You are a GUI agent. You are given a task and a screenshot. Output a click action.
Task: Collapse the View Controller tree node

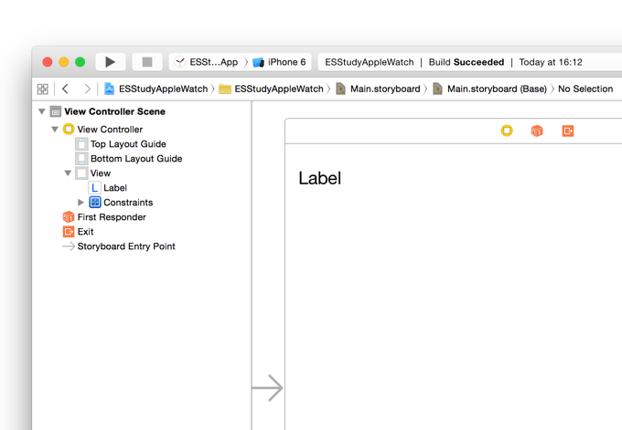55,130
